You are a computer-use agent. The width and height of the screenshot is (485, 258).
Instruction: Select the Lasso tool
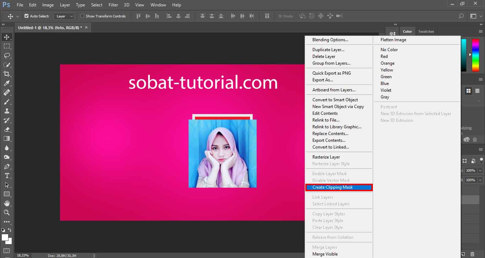[x=6, y=55]
